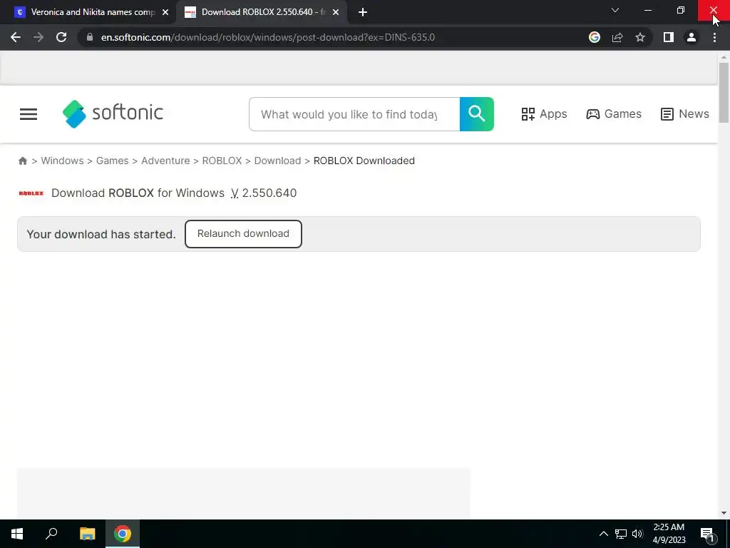Click the address bar URL
The height and width of the screenshot is (548, 730).
(x=268, y=37)
